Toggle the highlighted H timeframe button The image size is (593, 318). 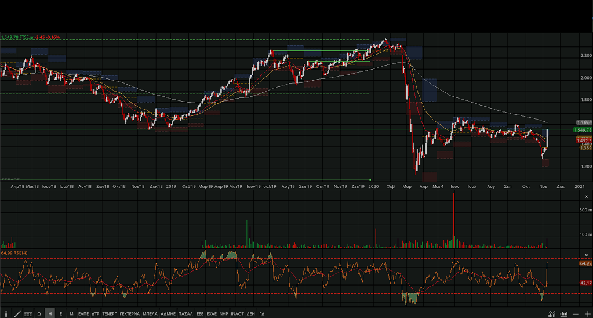click(x=50, y=313)
